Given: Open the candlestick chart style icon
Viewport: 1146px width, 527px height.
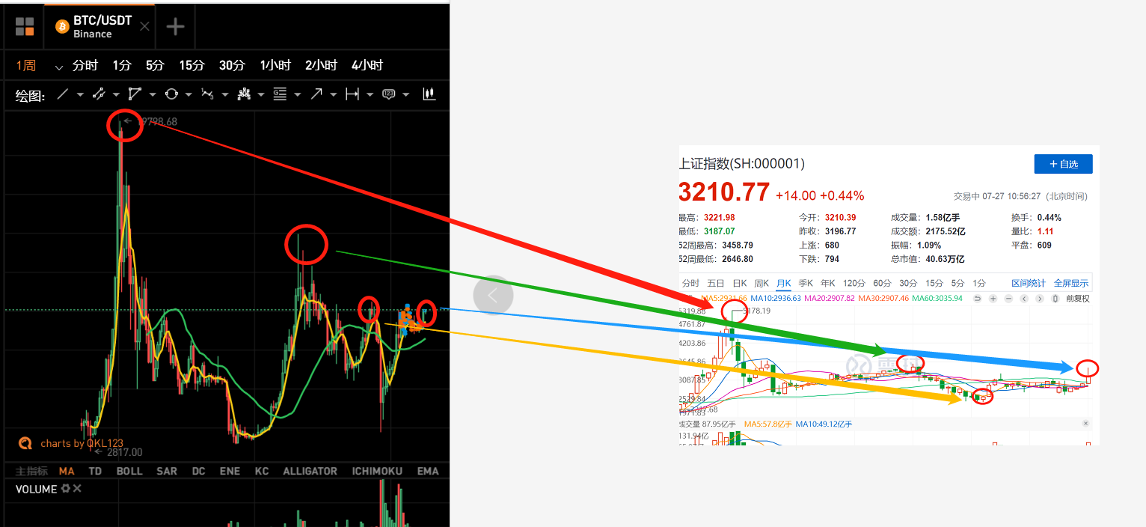Looking at the screenshot, I should (x=429, y=94).
